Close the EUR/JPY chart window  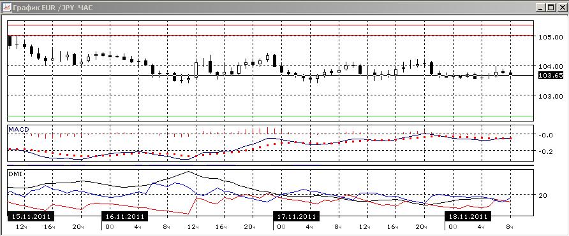561,7
